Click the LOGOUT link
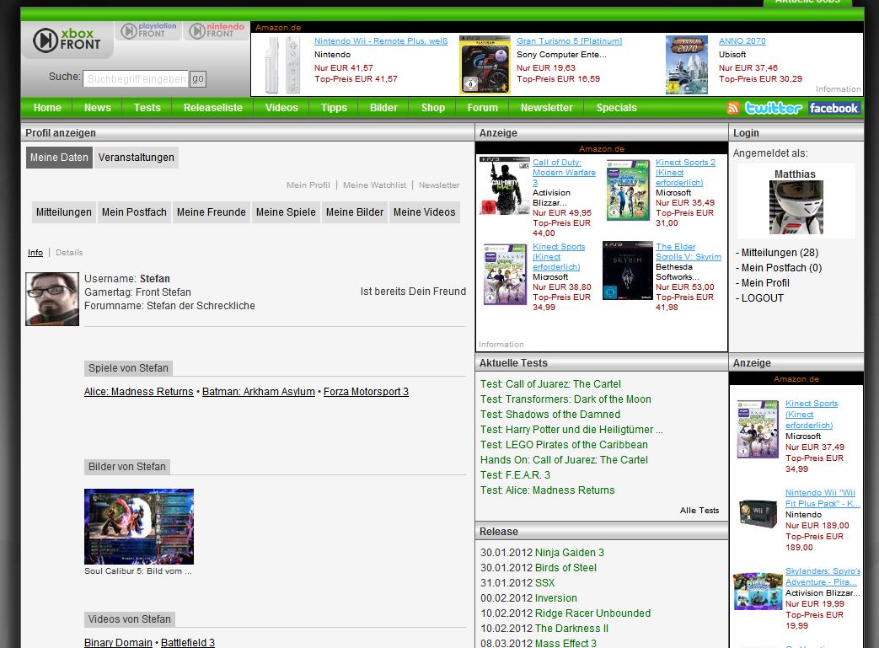The width and height of the screenshot is (879, 648). [763, 298]
